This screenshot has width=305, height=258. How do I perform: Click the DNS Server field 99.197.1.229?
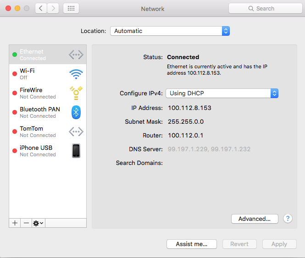point(209,149)
